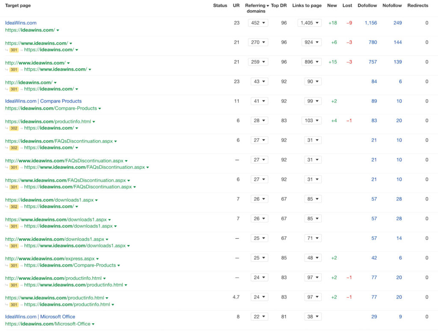This screenshot has height=331, width=438.
Task: Open the 259 referring domains dropdown
Action: [x=258, y=62]
